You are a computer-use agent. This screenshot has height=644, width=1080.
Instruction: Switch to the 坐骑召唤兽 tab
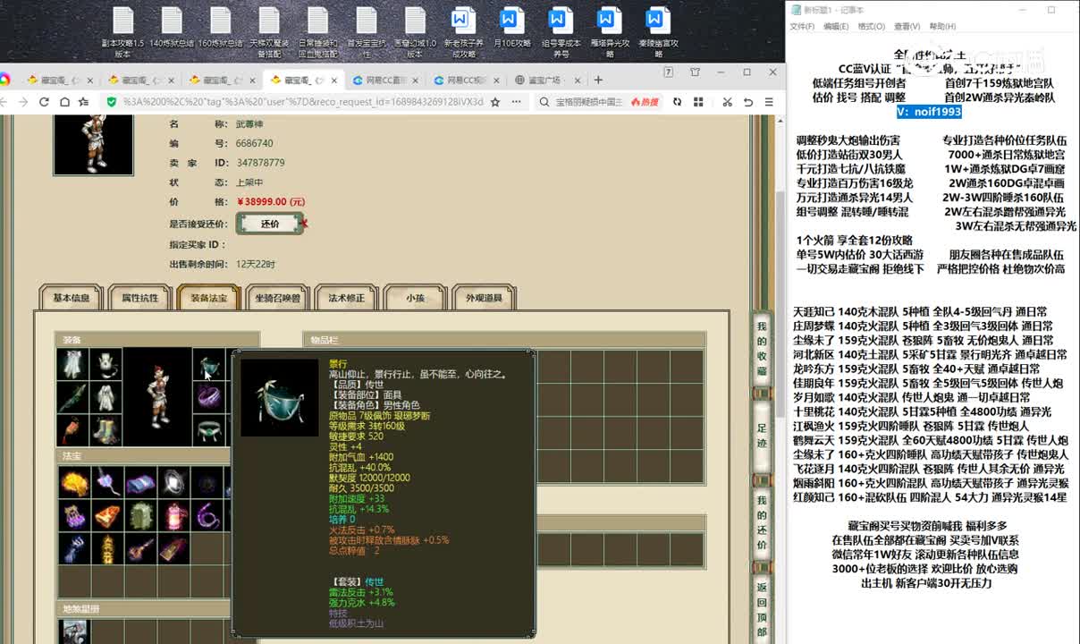(277, 298)
